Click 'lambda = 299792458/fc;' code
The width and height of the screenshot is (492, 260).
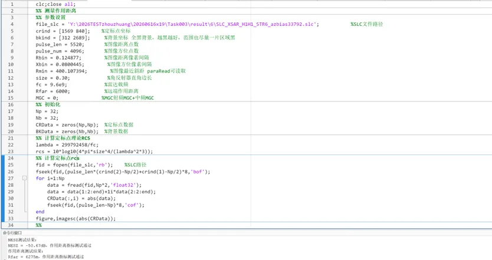point(67,145)
